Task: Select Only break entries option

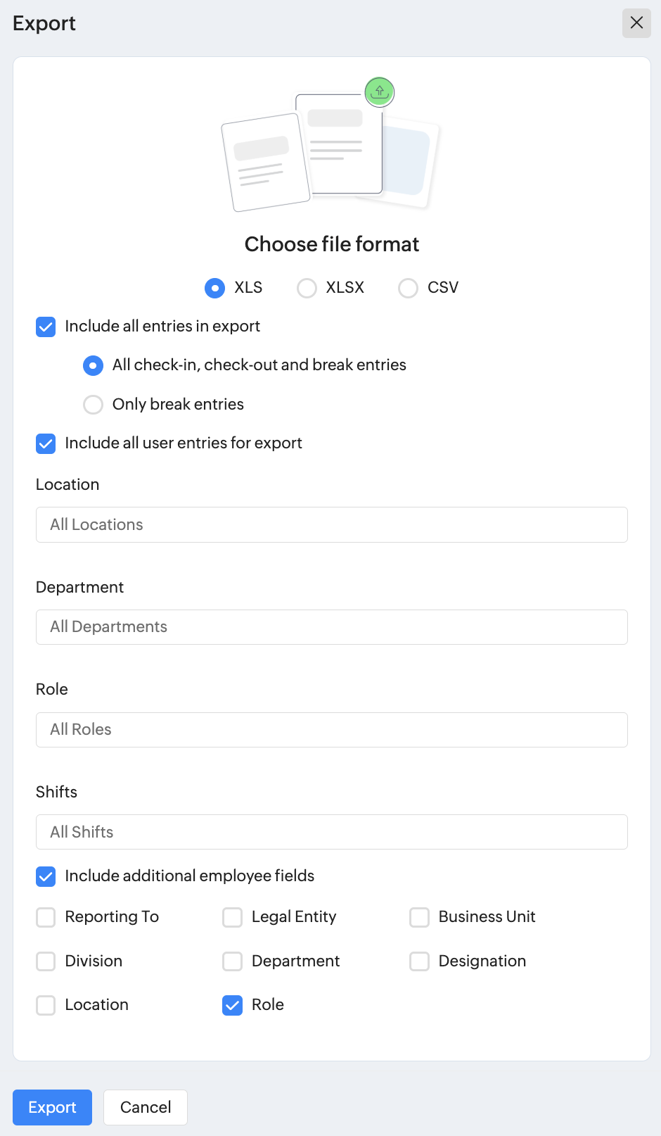Action: [x=93, y=405]
